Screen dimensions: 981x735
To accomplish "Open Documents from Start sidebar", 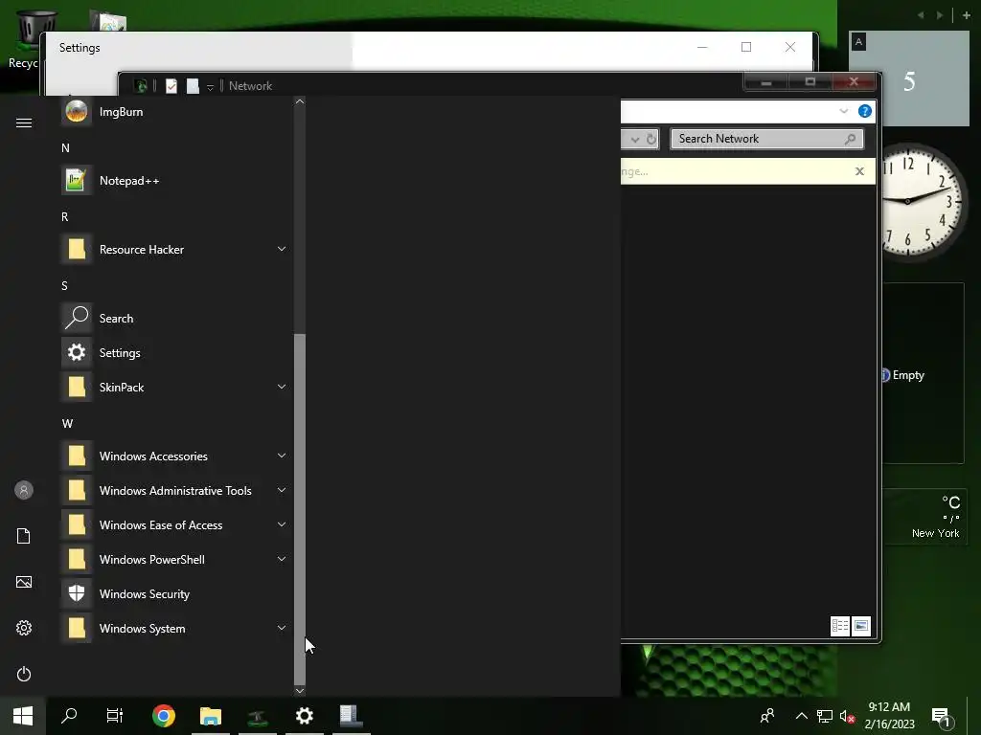I will pyautogui.click(x=24, y=536).
